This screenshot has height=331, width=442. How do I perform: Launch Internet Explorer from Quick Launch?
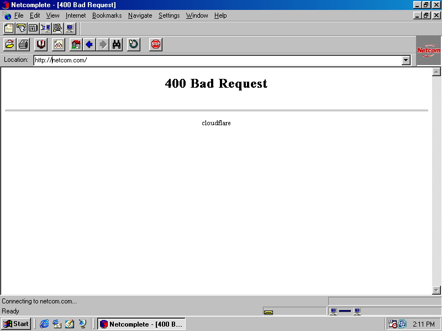click(44, 324)
